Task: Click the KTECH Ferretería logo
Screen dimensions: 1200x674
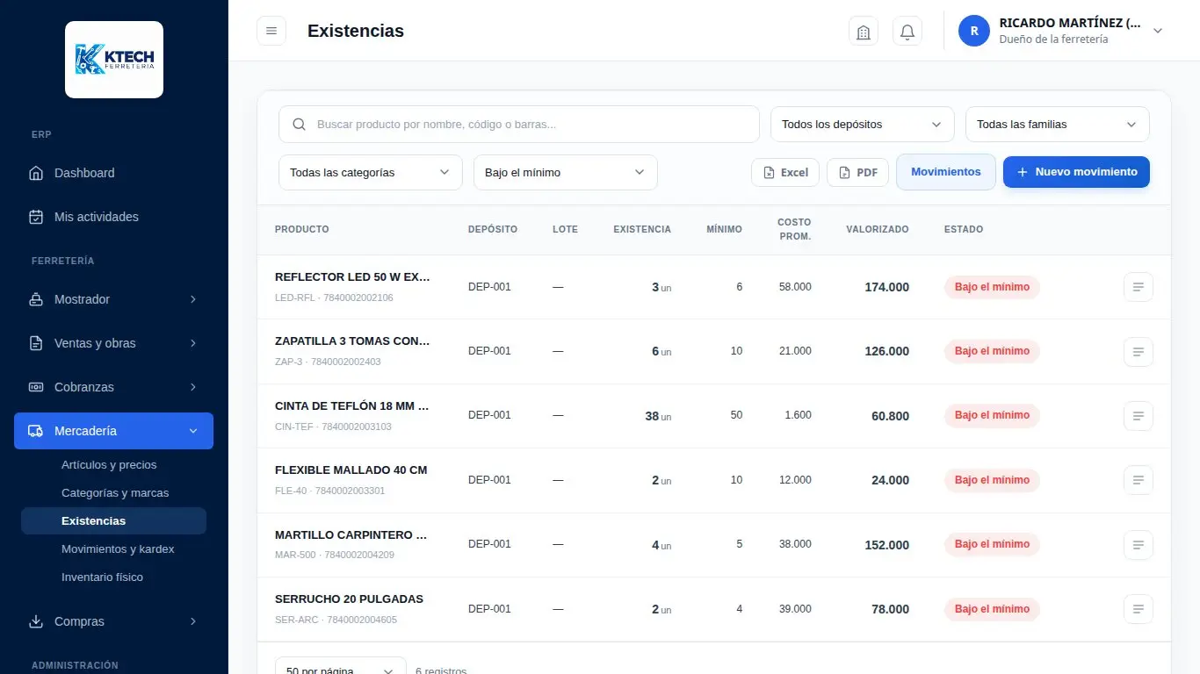Action: coord(114,60)
